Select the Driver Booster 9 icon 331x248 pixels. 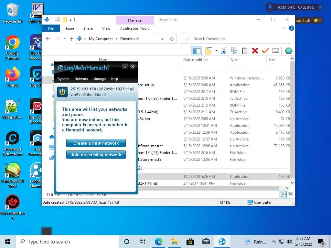[x=13, y=208]
